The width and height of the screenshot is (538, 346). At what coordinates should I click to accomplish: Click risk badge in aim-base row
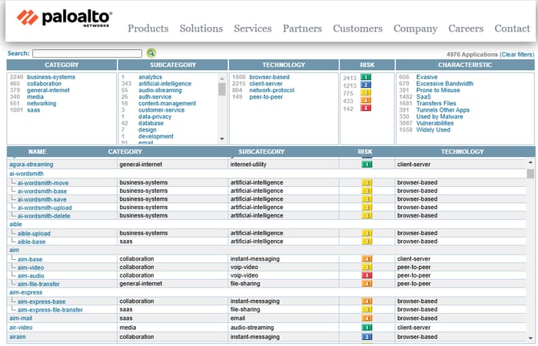(x=367, y=259)
